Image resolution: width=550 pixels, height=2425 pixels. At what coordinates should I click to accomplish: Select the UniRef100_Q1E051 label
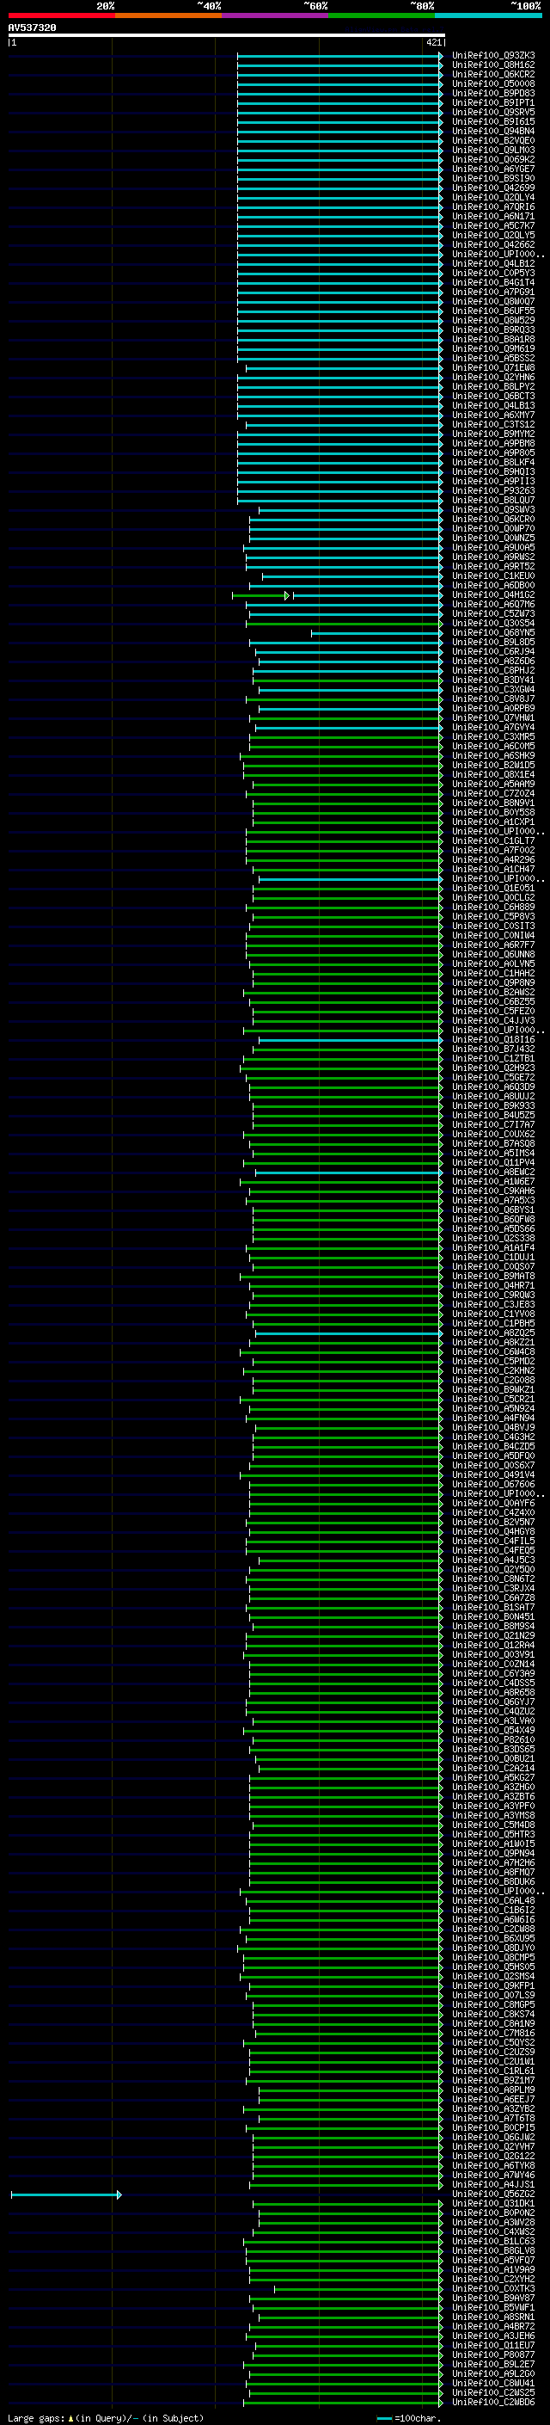click(493, 889)
